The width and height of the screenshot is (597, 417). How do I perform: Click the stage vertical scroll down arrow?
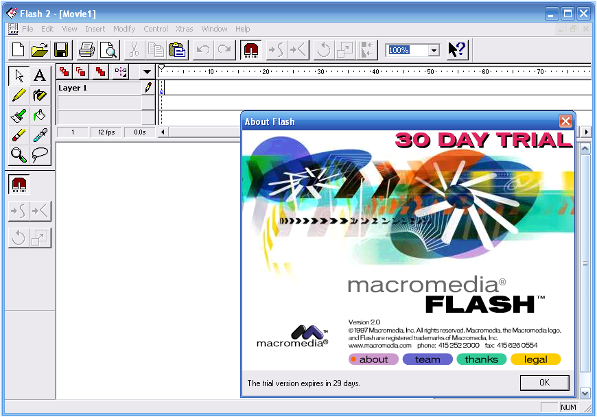click(585, 393)
